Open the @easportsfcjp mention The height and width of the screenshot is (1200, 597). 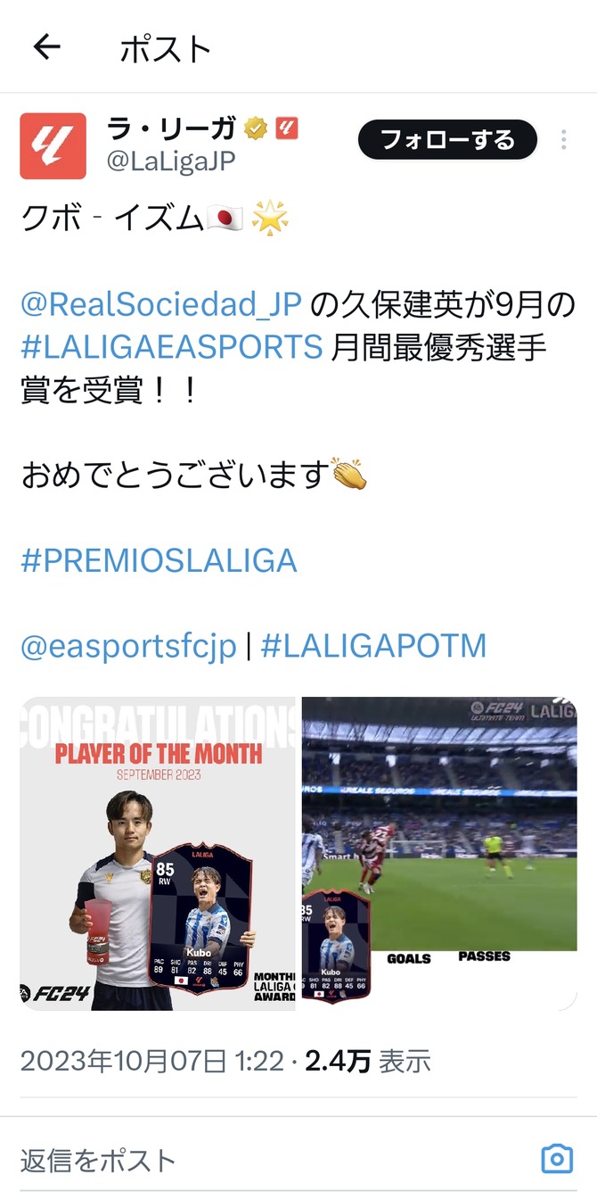pyautogui.click(x=128, y=646)
